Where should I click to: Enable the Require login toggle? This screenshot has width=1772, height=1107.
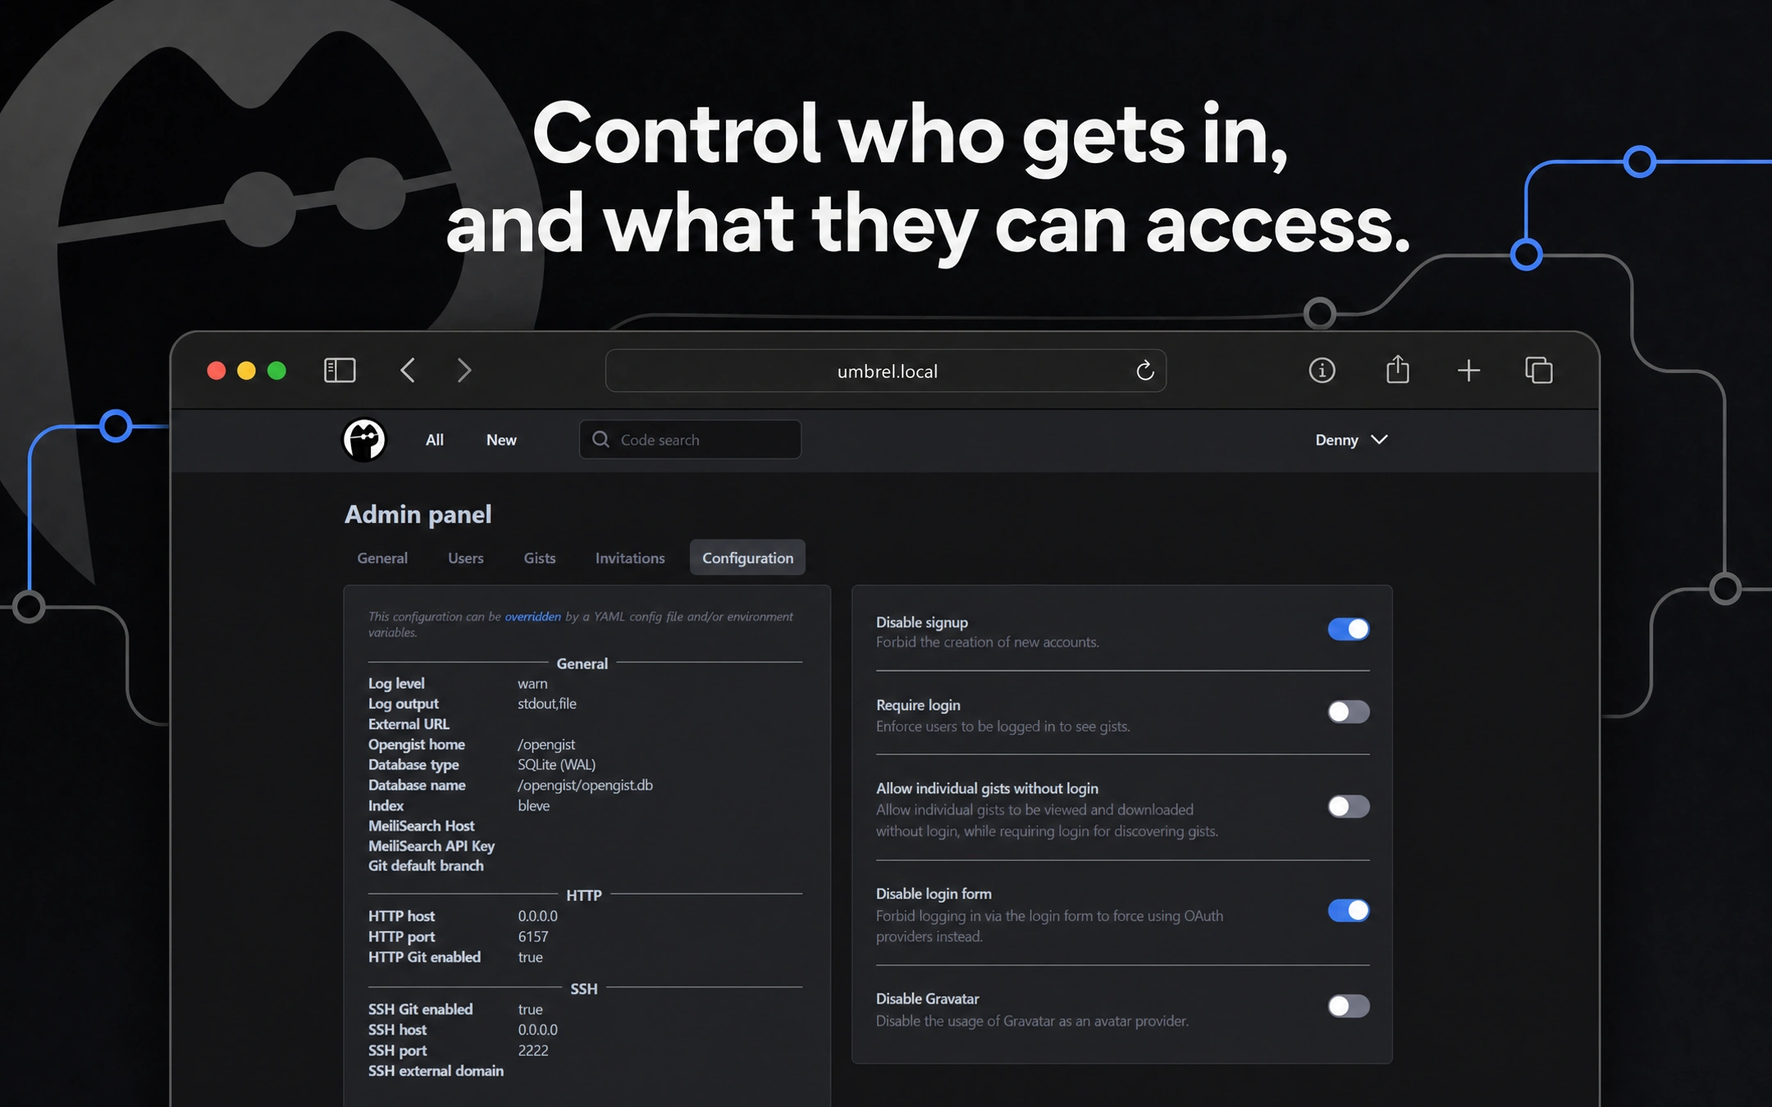click(x=1349, y=712)
